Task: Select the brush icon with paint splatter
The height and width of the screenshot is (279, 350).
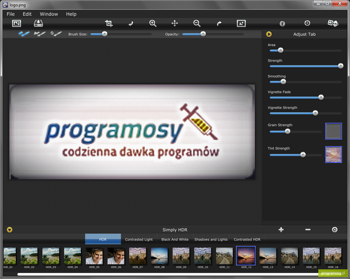Action: [40, 34]
